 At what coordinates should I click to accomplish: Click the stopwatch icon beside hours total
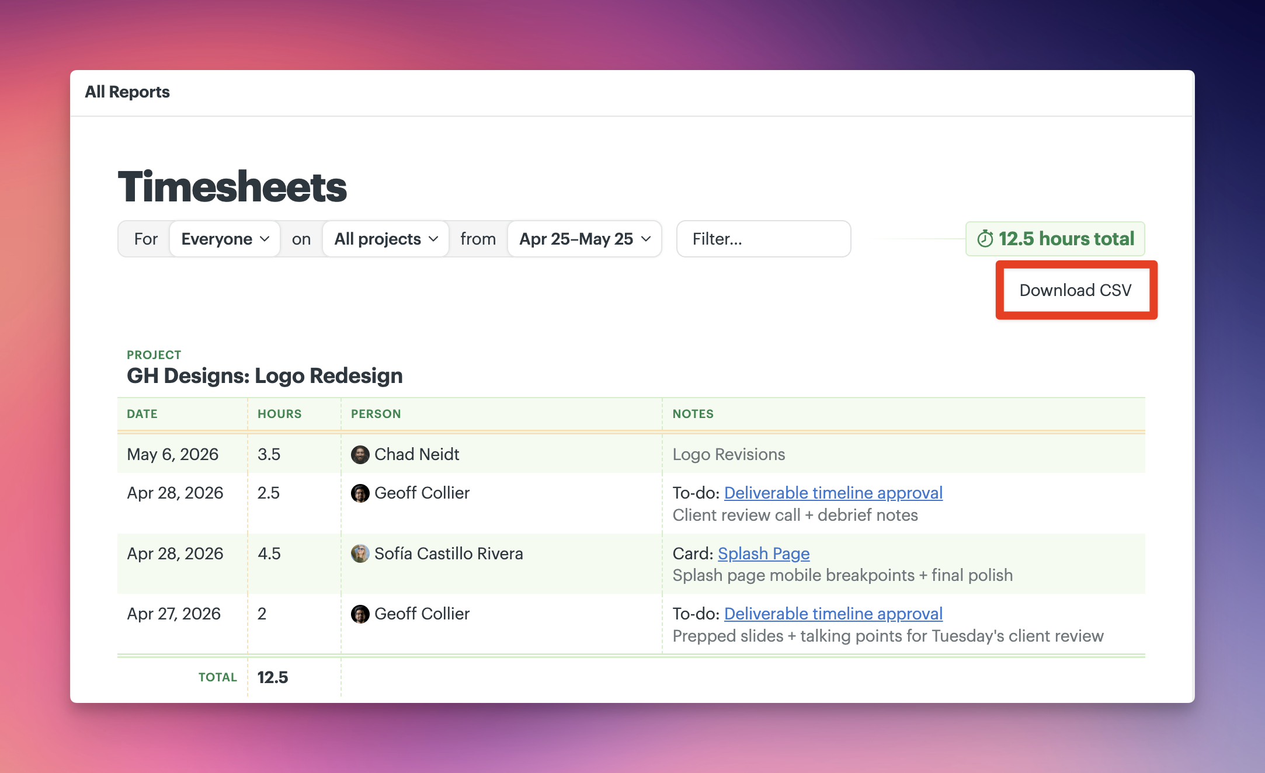[985, 239]
